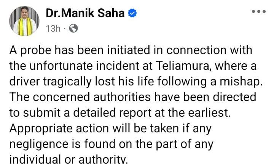The height and width of the screenshot is (164, 274).
Task: Click the line starting "The concerned authorities"
Action: (x=132, y=97)
